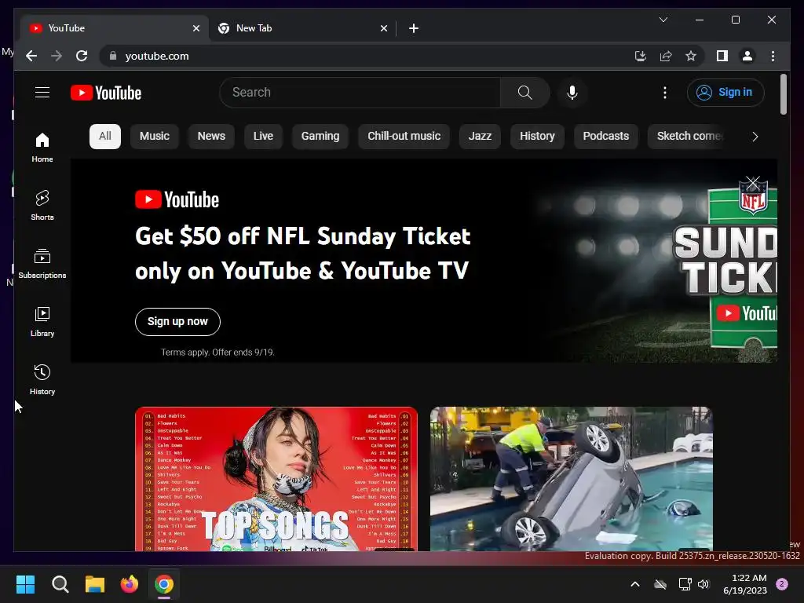Expand the tab search chevron
The height and width of the screenshot is (603, 804).
pyautogui.click(x=663, y=20)
